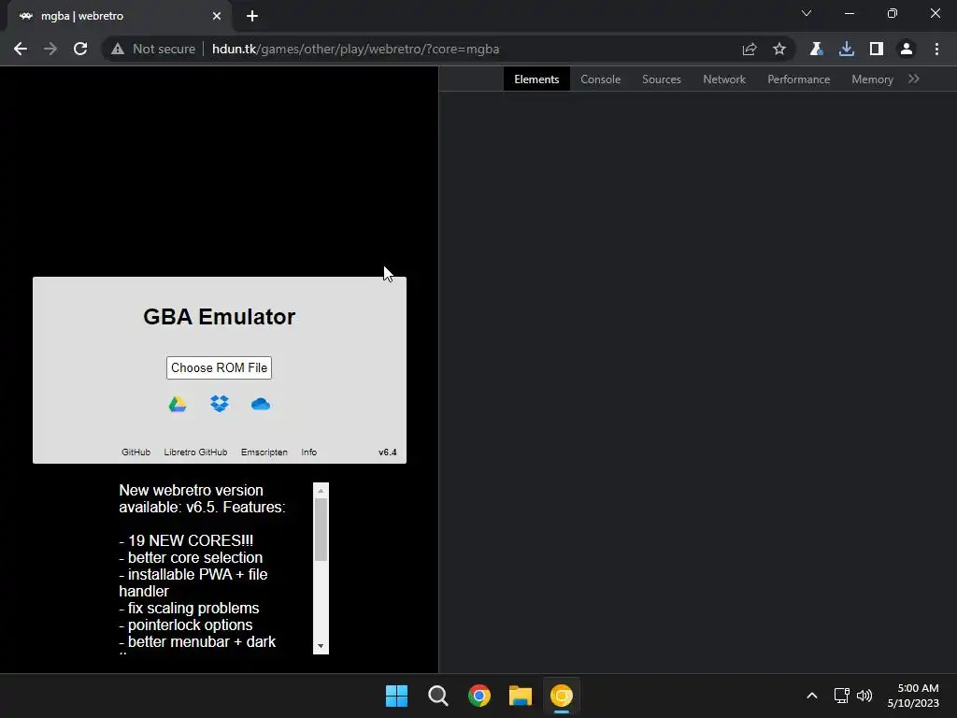Switch to the Memory DevTools tab
Screen dimensions: 957x718
click(x=872, y=79)
